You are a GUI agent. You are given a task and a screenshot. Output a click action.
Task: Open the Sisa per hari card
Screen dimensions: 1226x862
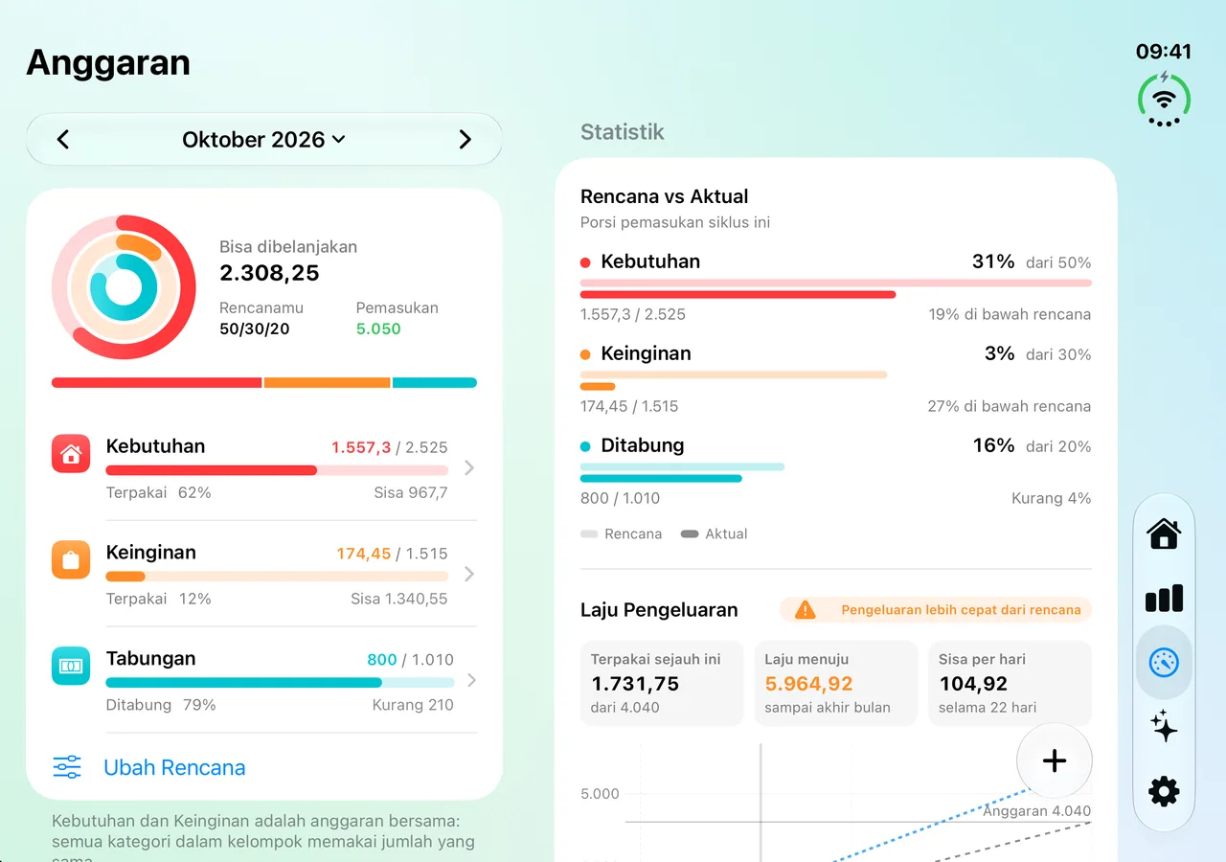1010,683
